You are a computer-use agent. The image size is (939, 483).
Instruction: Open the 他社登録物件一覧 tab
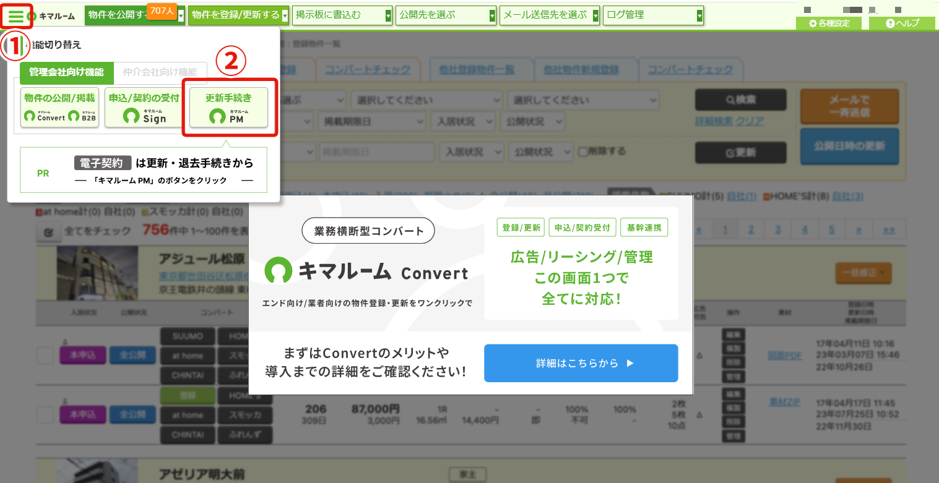click(x=476, y=70)
